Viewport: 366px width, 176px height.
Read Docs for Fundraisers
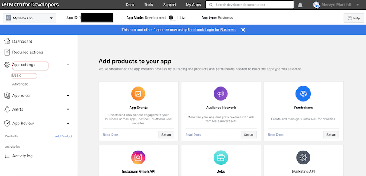276,135
